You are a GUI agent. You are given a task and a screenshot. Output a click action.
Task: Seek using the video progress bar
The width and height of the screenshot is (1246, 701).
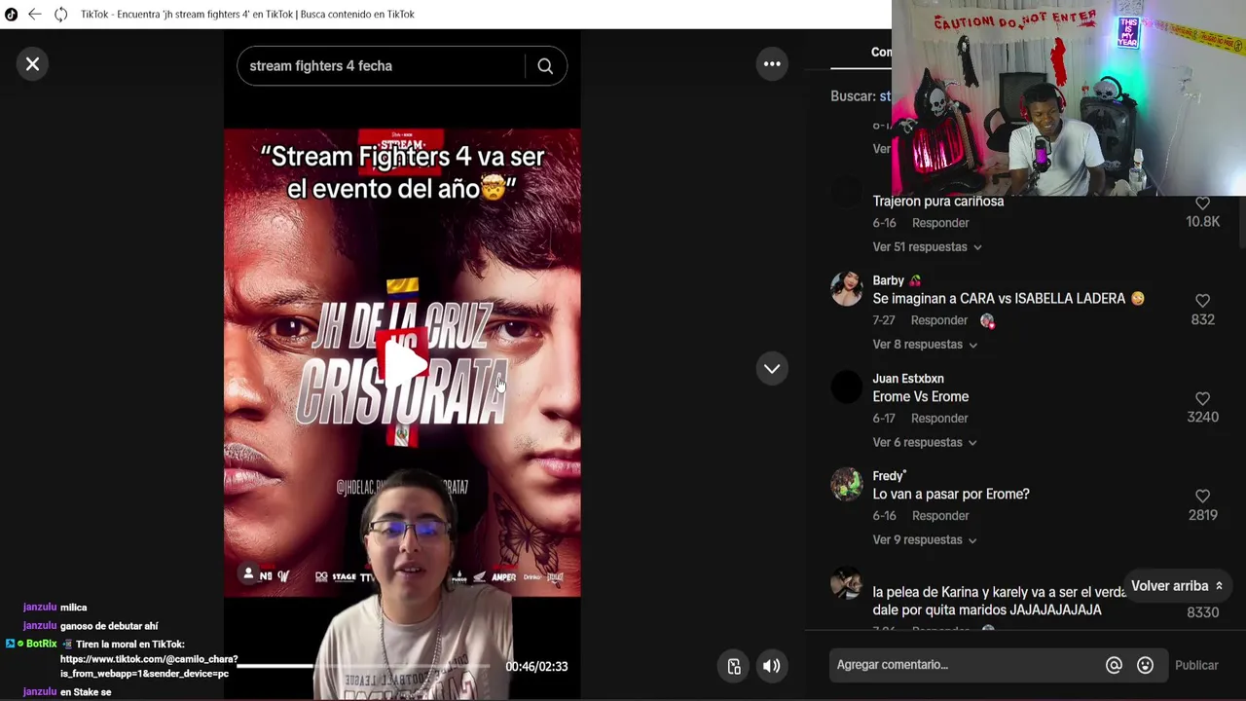(x=365, y=666)
